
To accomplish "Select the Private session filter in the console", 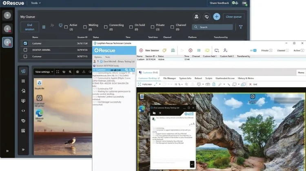I will pos(266,50).
